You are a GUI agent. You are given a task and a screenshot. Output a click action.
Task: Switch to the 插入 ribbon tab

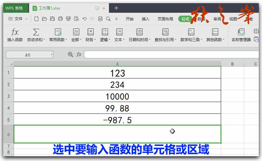click(145, 19)
